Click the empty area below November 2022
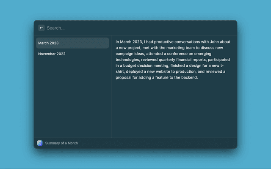 [72, 97]
